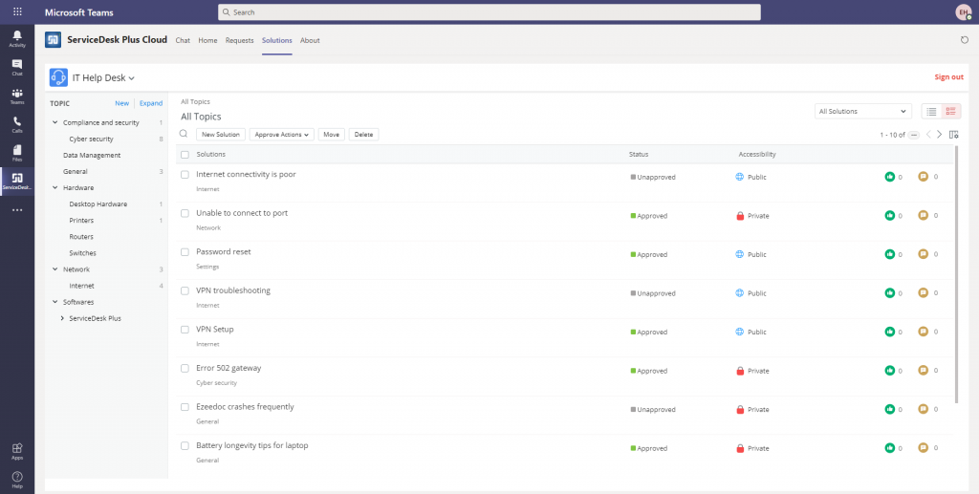Viewport: 979px width, 494px height.
Task: Click the comment icon for VPN Setup
Action: tap(923, 332)
